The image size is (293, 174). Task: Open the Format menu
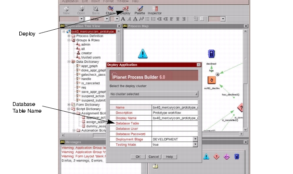[x=108, y=1]
